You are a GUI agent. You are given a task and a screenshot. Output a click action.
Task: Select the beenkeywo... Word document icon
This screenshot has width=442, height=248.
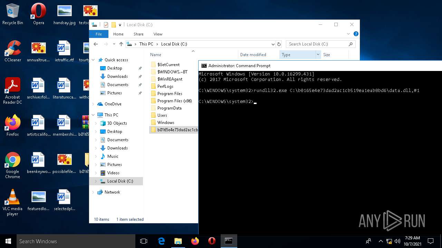(x=39, y=163)
